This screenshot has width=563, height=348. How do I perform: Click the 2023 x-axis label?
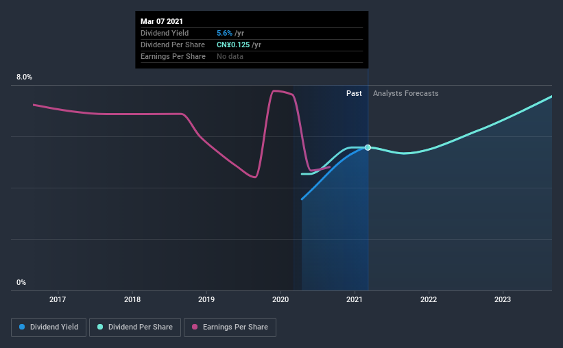click(503, 299)
